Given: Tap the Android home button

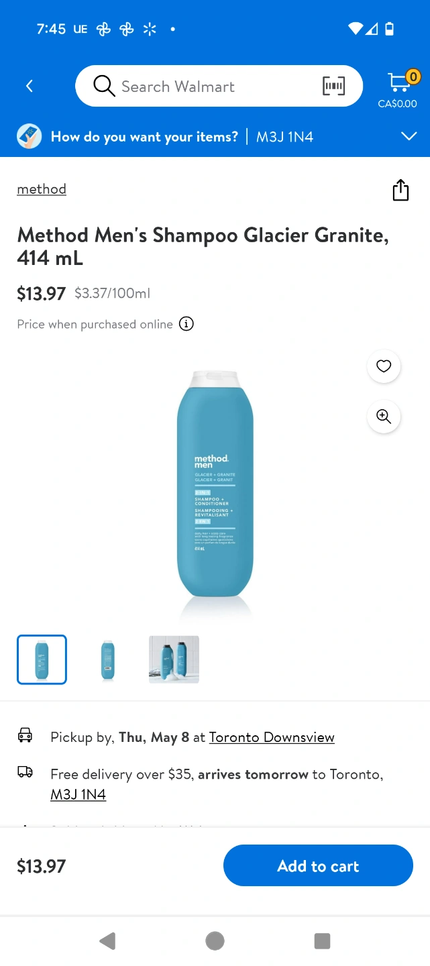Looking at the screenshot, I should 215,941.
